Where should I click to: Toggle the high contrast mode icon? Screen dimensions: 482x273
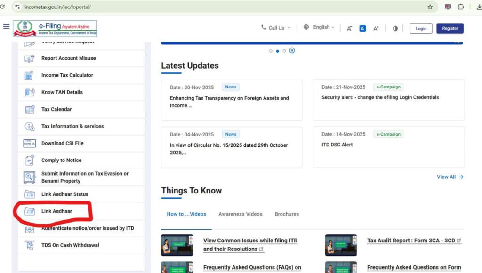tap(395, 28)
